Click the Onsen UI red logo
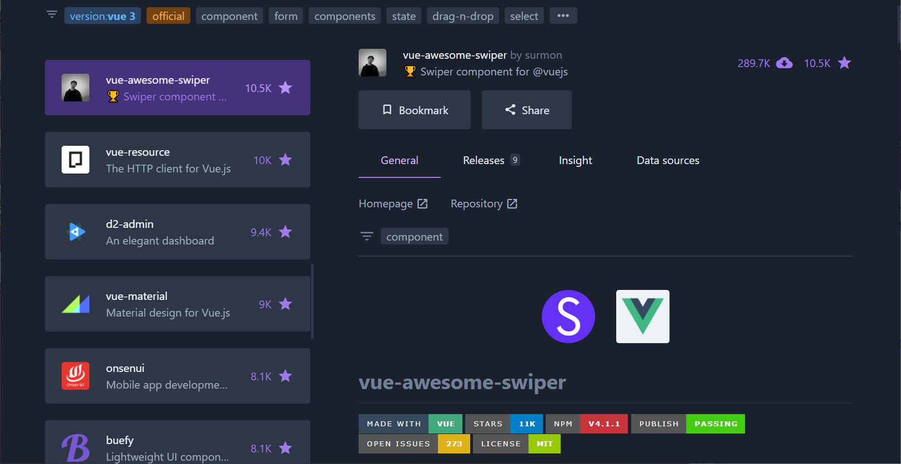 tap(75, 376)
